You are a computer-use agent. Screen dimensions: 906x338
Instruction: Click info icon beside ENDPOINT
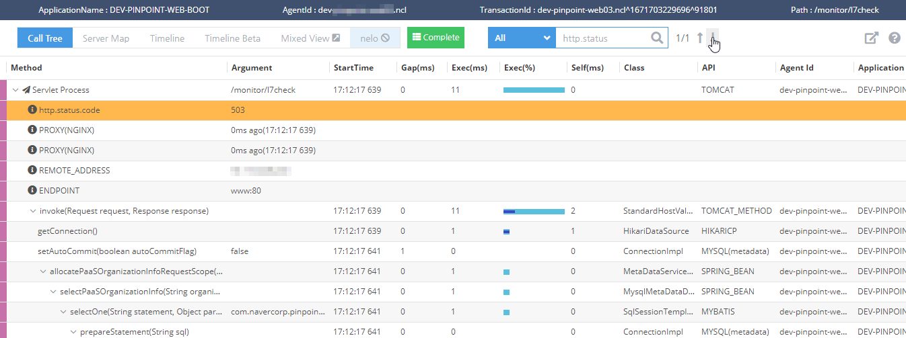point(32,191)
